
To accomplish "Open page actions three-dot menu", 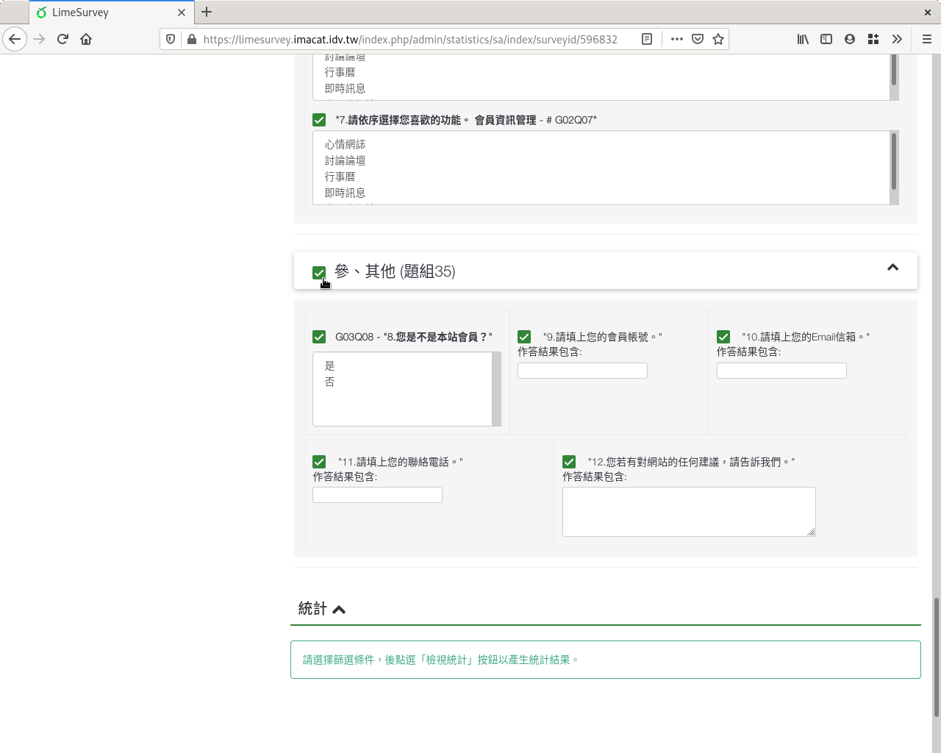I will pyautogui.click(x=677, y=39).
